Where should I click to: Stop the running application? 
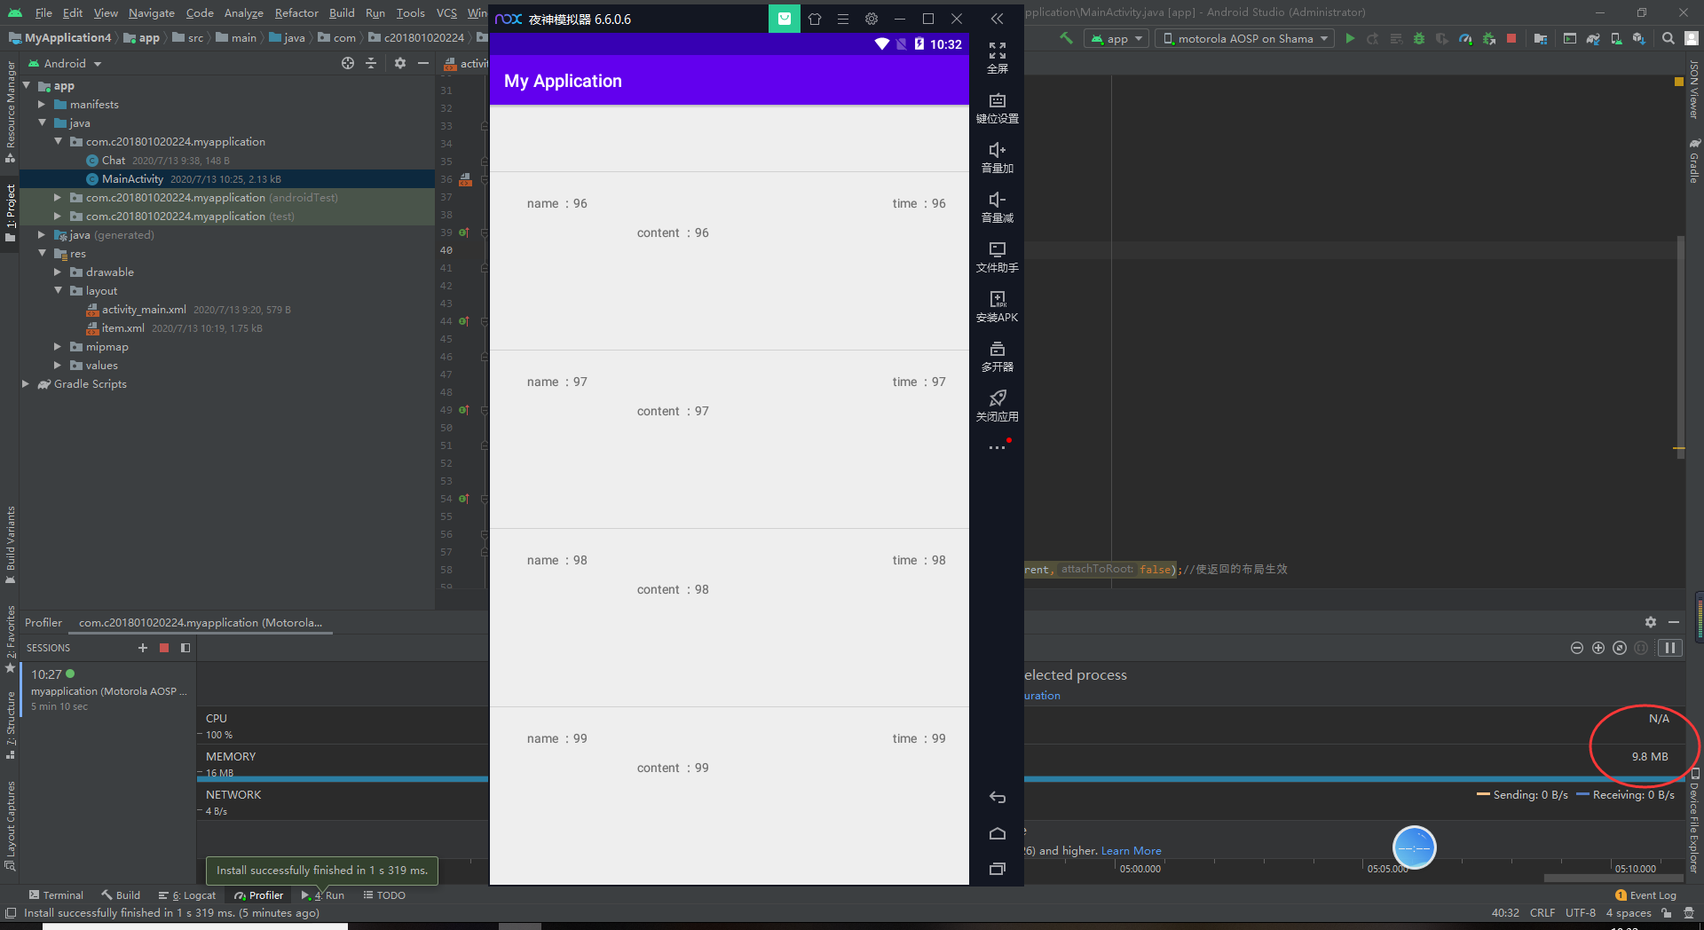pos(1511,38)
